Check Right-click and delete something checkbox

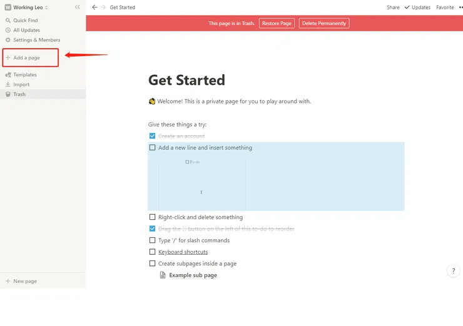pos(153,217)
